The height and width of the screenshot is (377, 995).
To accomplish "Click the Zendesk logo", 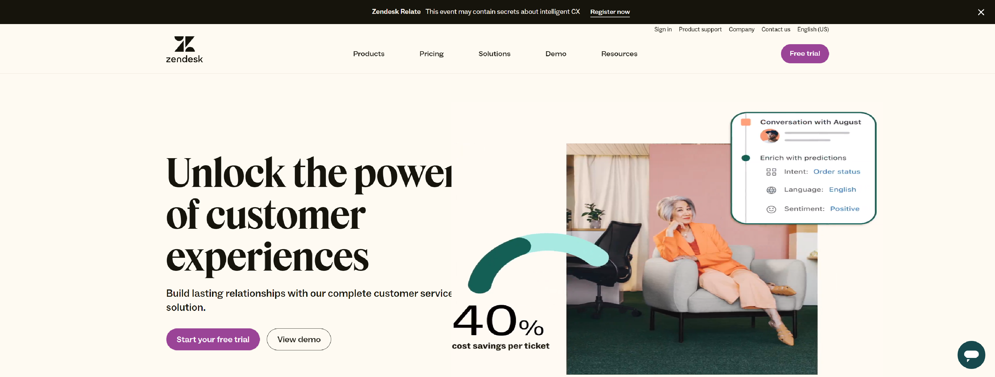I will (x=184, y=49).
